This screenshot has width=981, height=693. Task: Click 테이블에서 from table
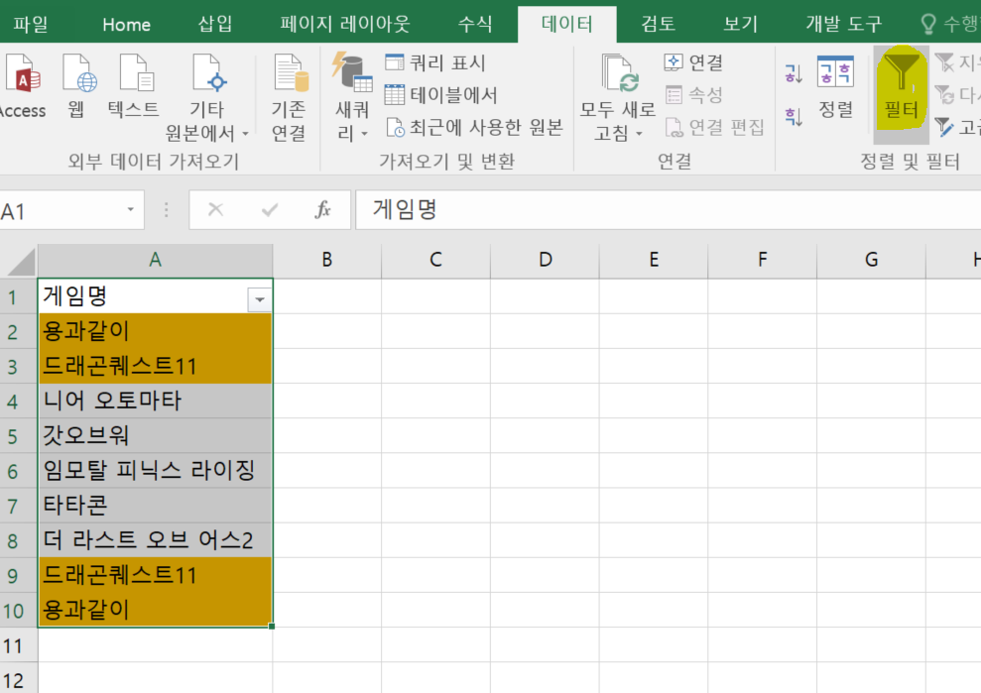[441, 95]
